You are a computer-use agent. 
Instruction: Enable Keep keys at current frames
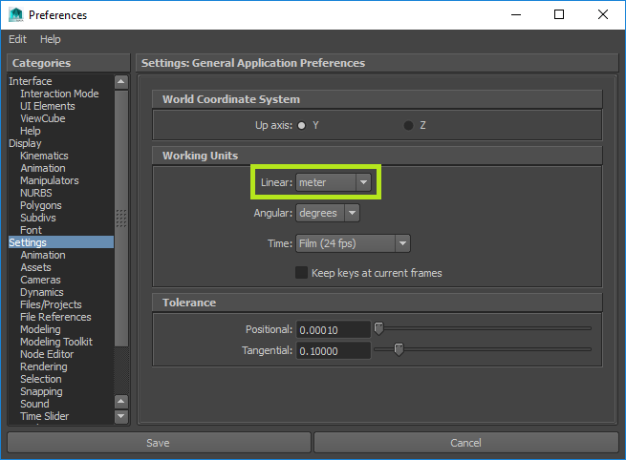point(302,273)
